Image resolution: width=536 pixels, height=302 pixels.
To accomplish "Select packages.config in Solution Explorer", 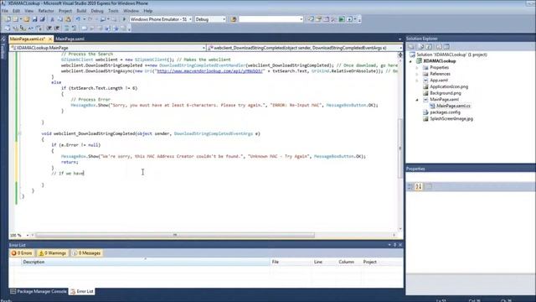I will click(x=445, y=112).
